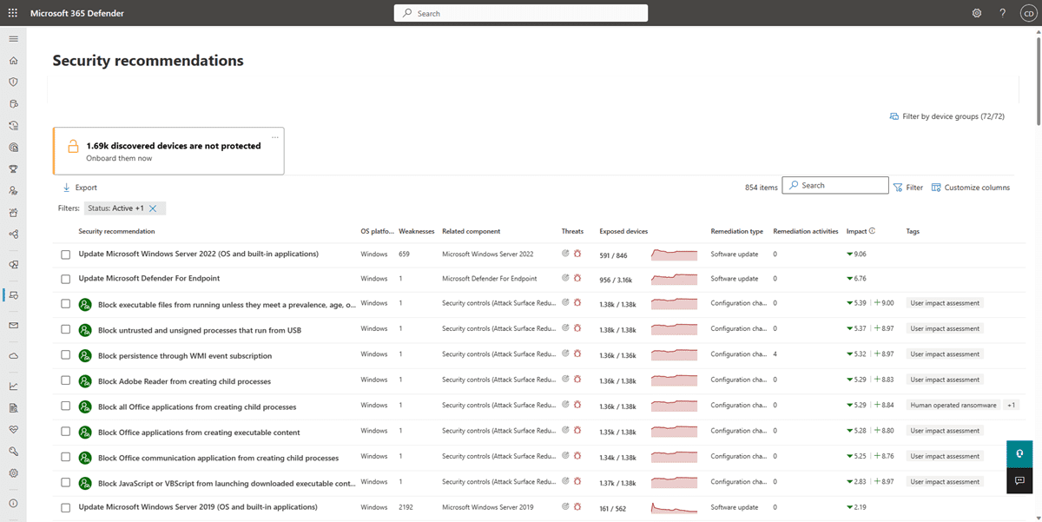The width and height of the screenshot is (1042, 522).
Task: Remove the Status: Active filter chip
Action: click(x=154, y=208)
